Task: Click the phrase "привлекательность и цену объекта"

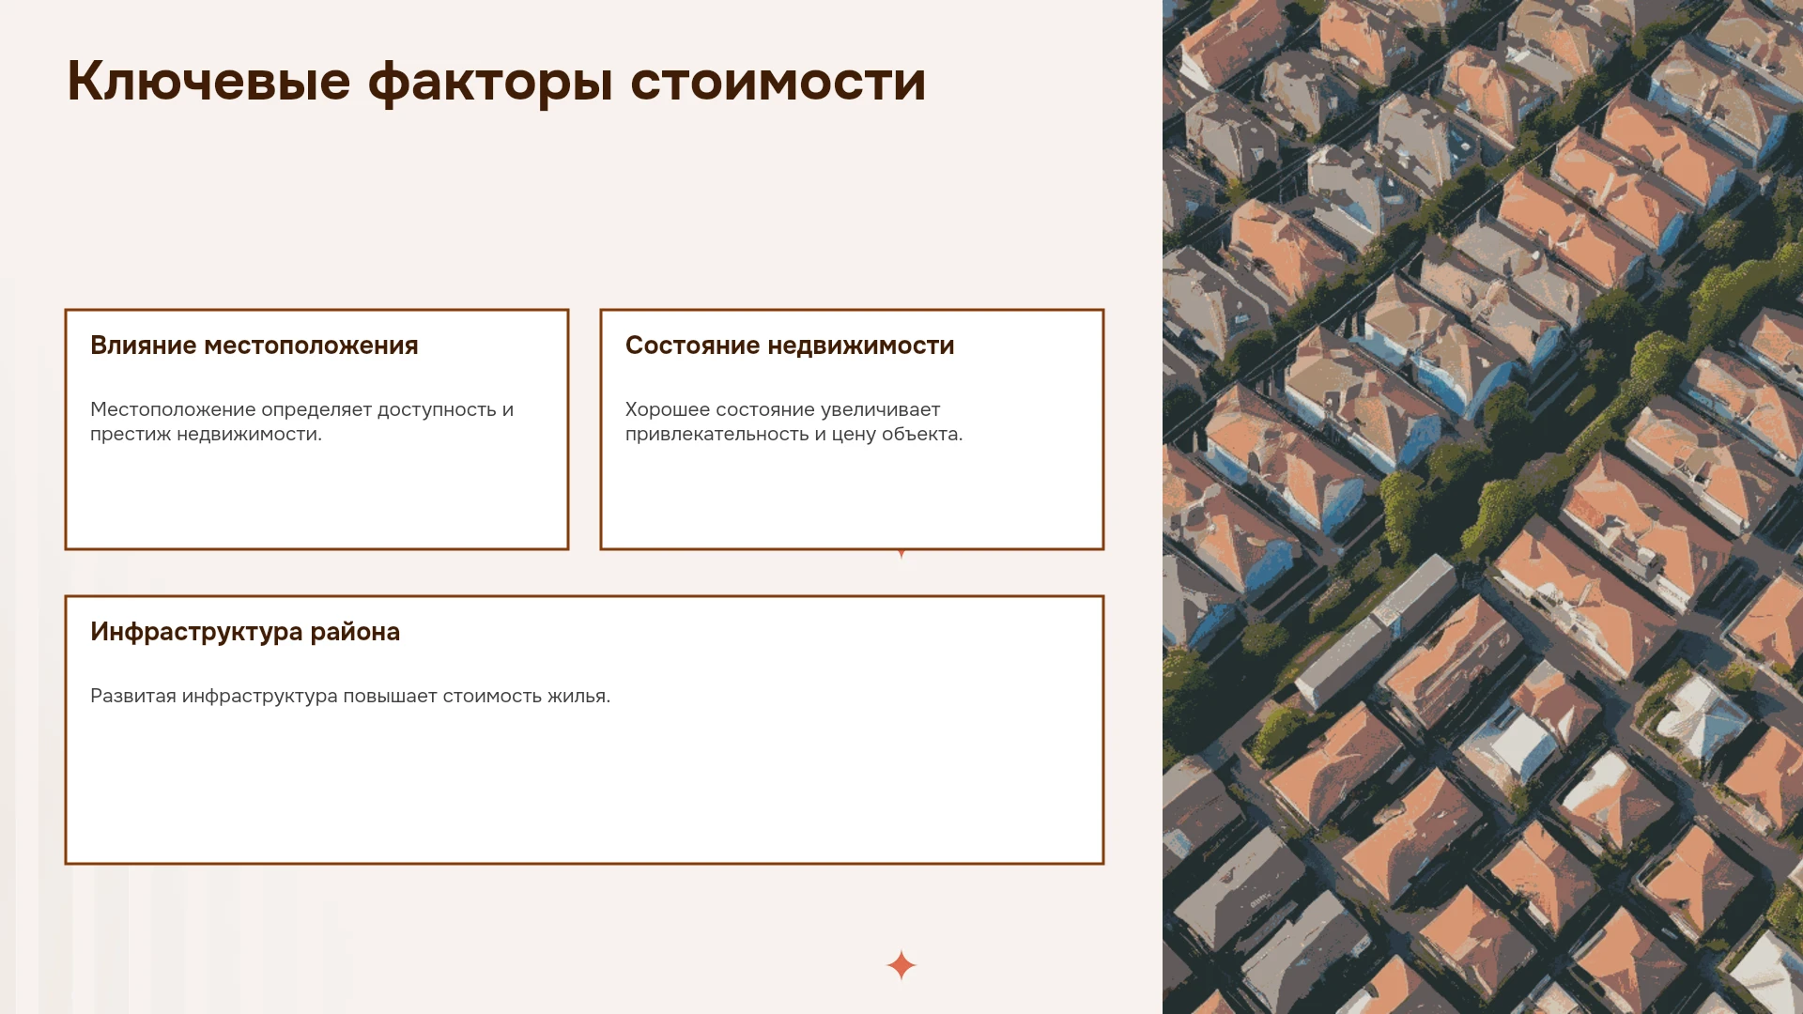Action: 792,434
